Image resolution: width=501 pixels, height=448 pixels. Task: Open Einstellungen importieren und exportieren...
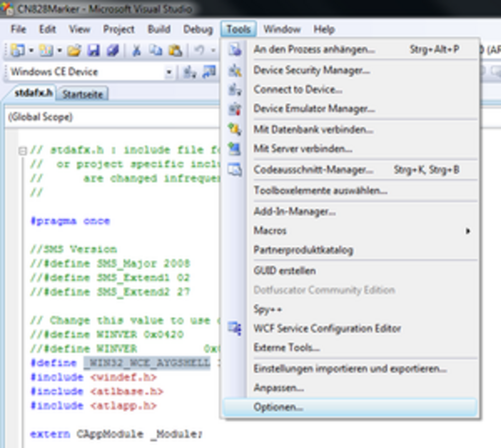click(x=351, y=369)
